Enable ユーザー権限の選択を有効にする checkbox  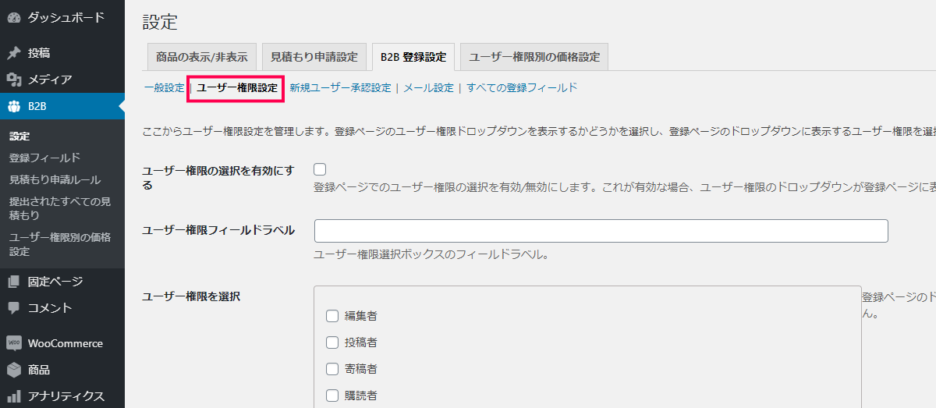320,169
